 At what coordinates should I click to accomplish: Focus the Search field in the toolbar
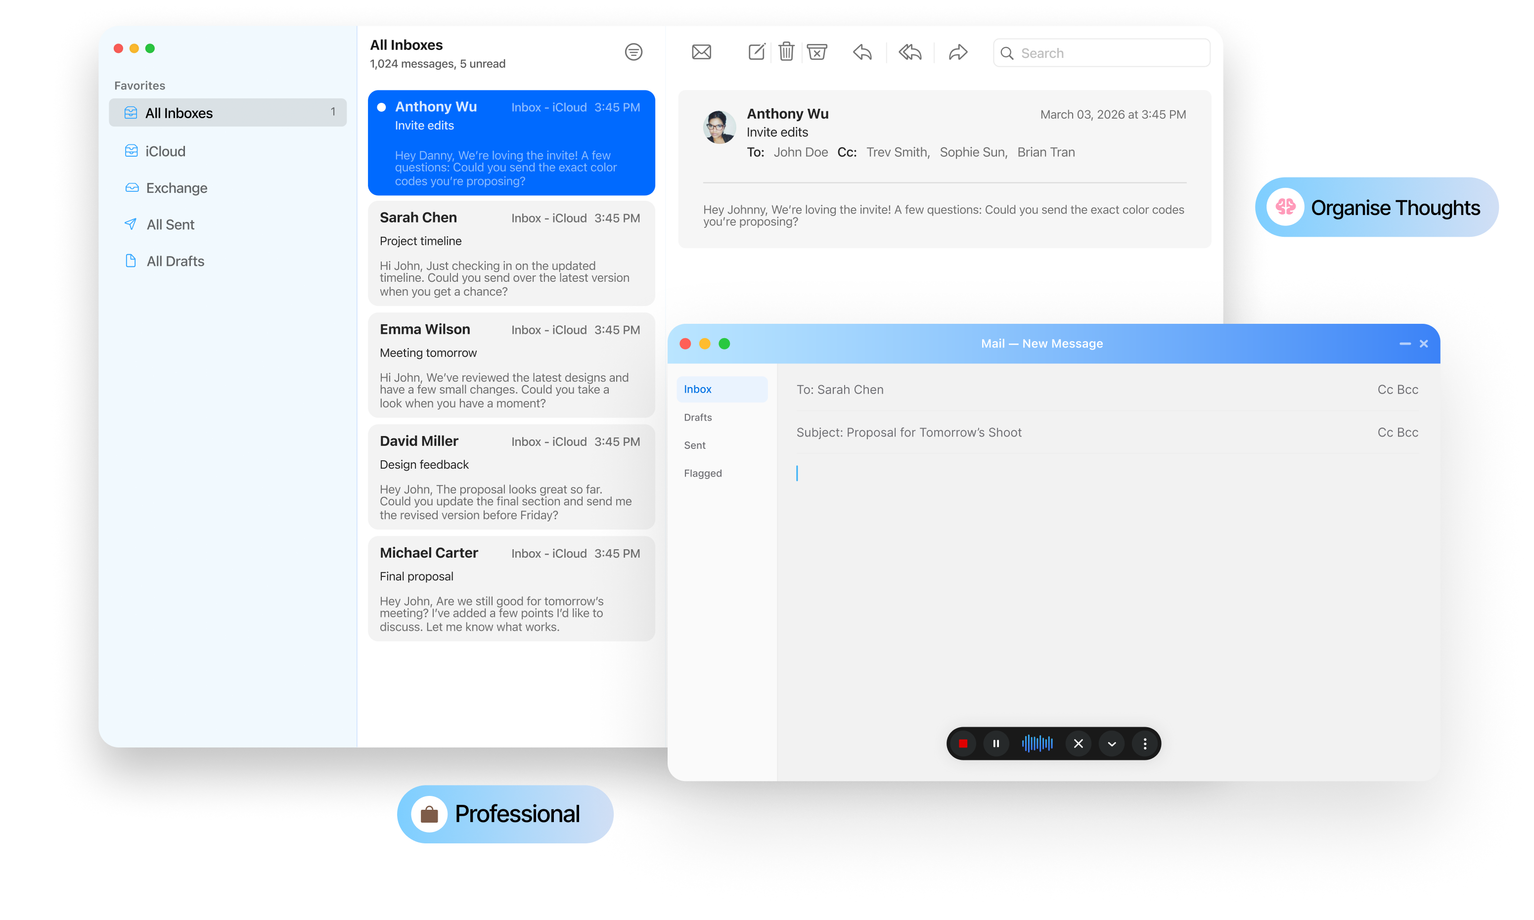[x=1101, y=53]
